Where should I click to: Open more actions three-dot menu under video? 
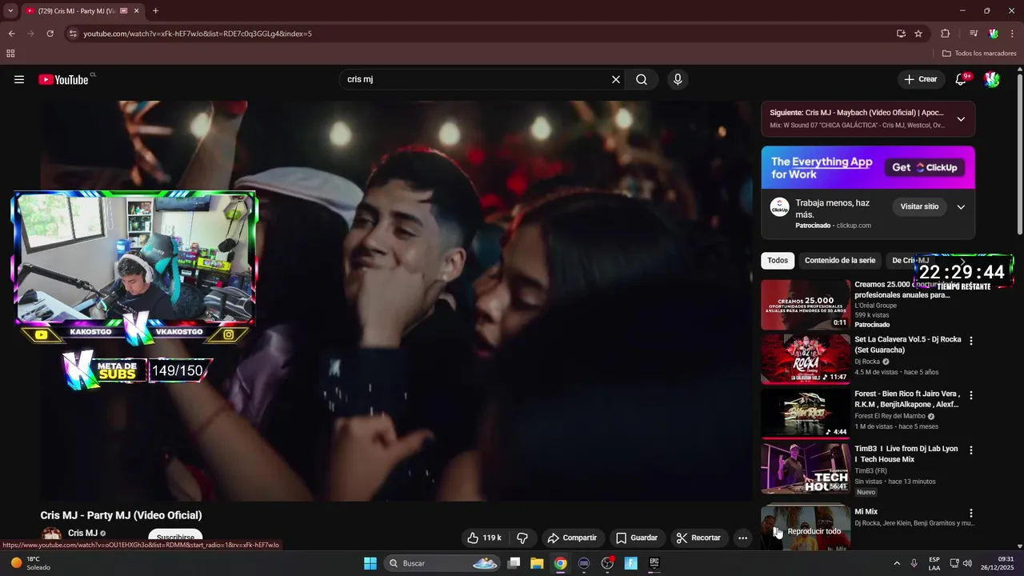coord(742,538)
